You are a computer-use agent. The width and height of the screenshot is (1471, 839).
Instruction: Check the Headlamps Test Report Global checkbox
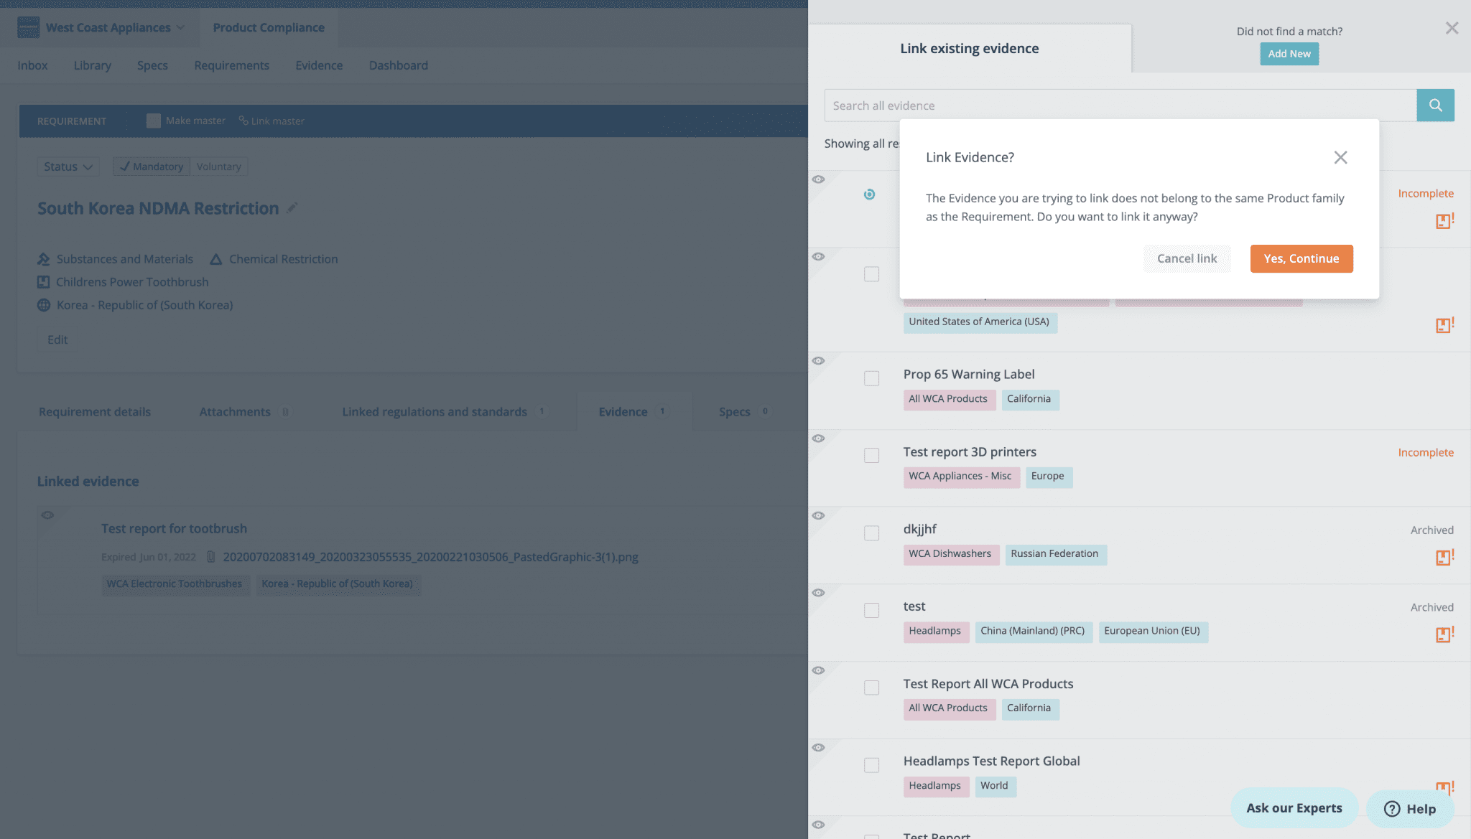[871, 765]
